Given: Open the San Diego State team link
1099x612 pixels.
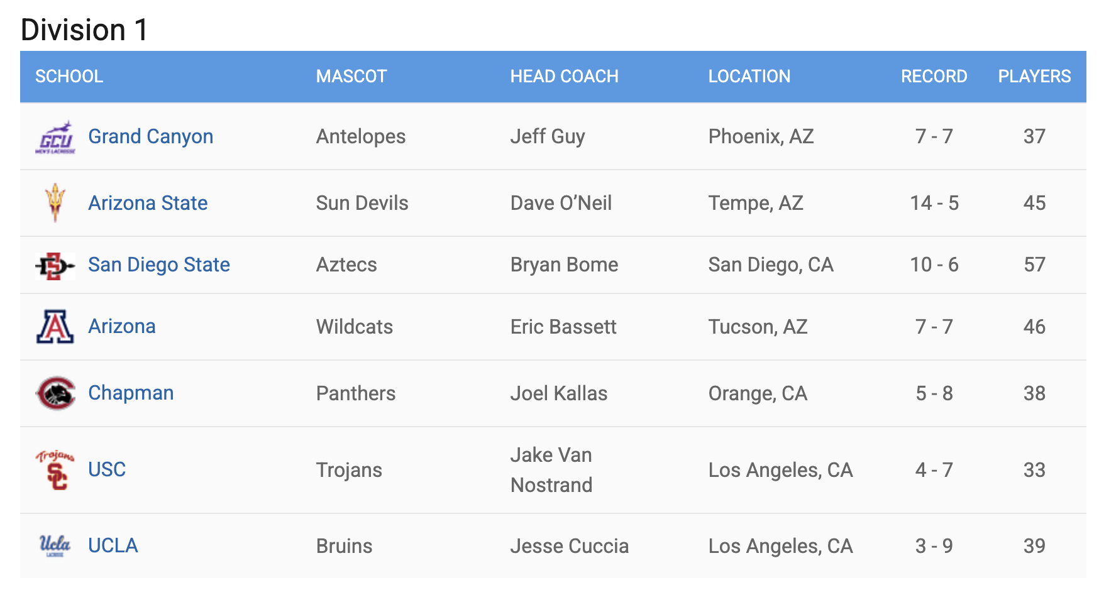Looking at the screenshot, I should coord(158,265).
